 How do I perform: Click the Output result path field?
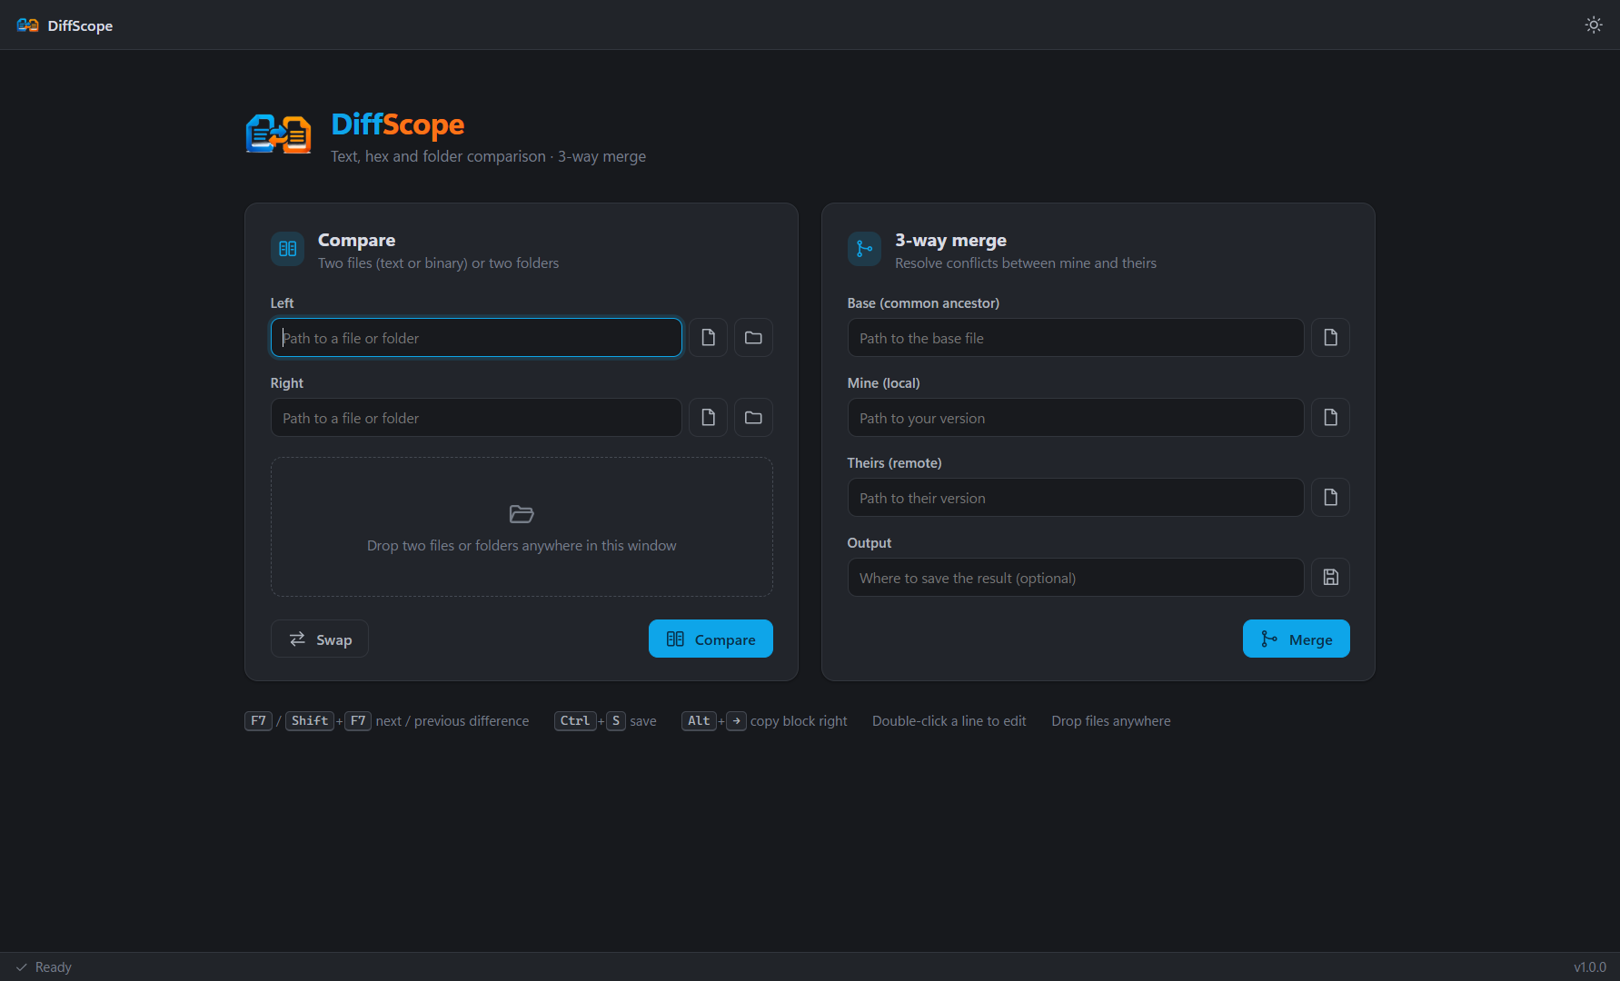tap(1076, 578)
